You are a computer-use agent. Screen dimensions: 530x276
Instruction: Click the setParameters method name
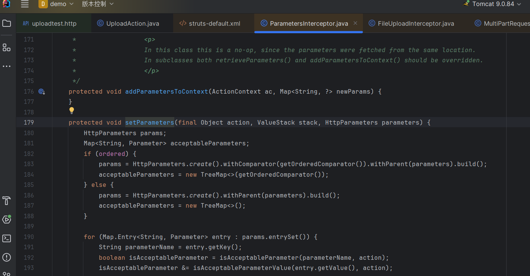point(150,122)
